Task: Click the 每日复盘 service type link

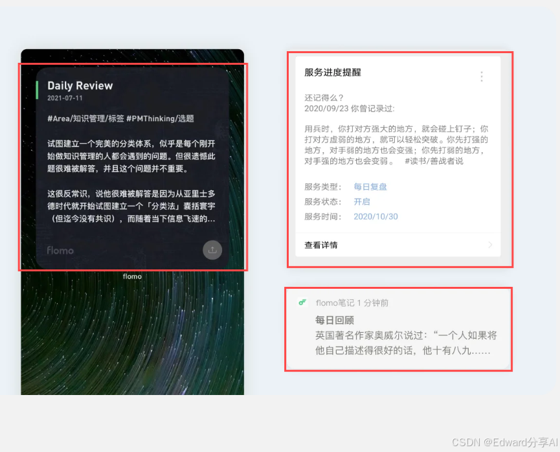Action: pos(370,186)
